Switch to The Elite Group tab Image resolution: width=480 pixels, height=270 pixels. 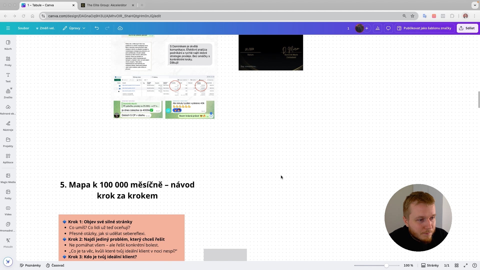click(x=107, y=5)
